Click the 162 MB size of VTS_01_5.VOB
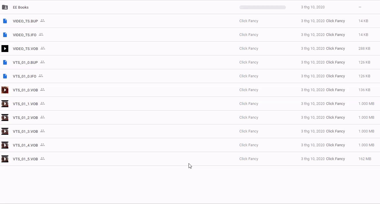 pos(365,159)
